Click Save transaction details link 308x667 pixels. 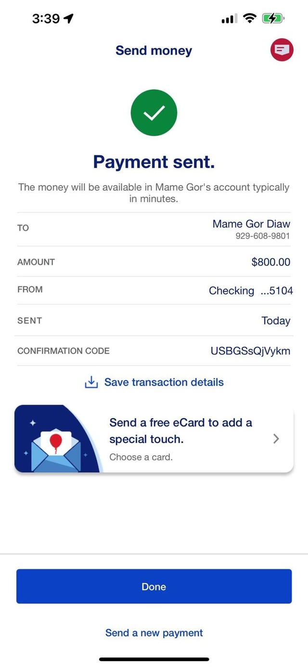point(164,382)
